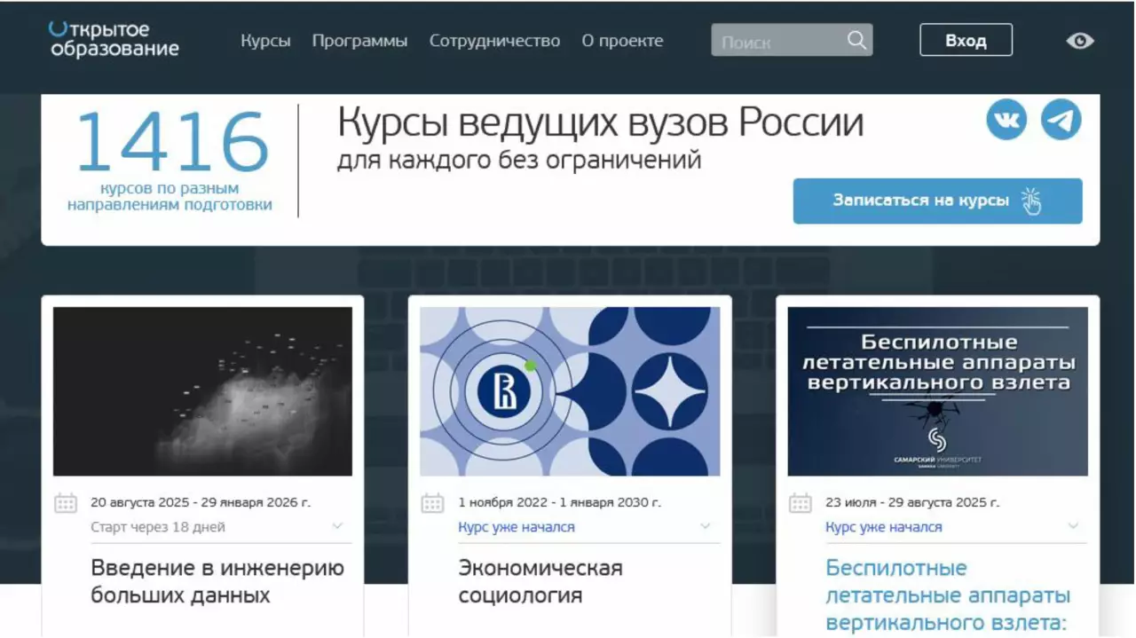Click the search magnifier icon

[x=856, y=40]
